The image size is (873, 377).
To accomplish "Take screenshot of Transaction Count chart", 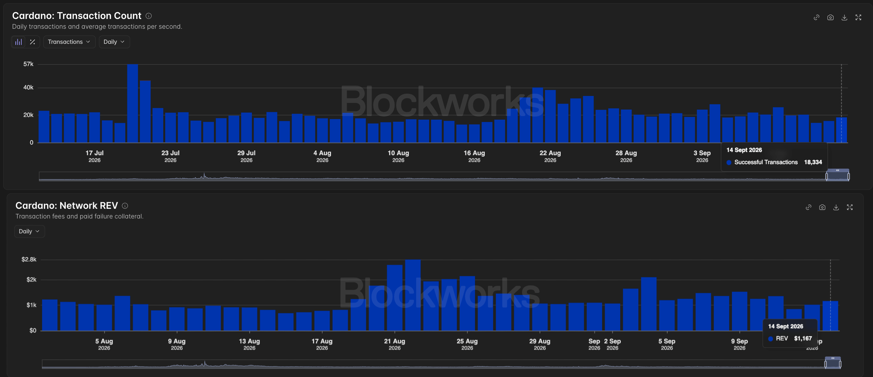I will coord(830,17).
